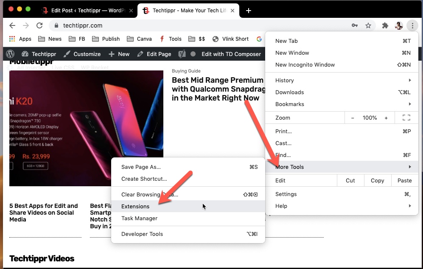Open the Extensions puzzle icon

point(385,25)
